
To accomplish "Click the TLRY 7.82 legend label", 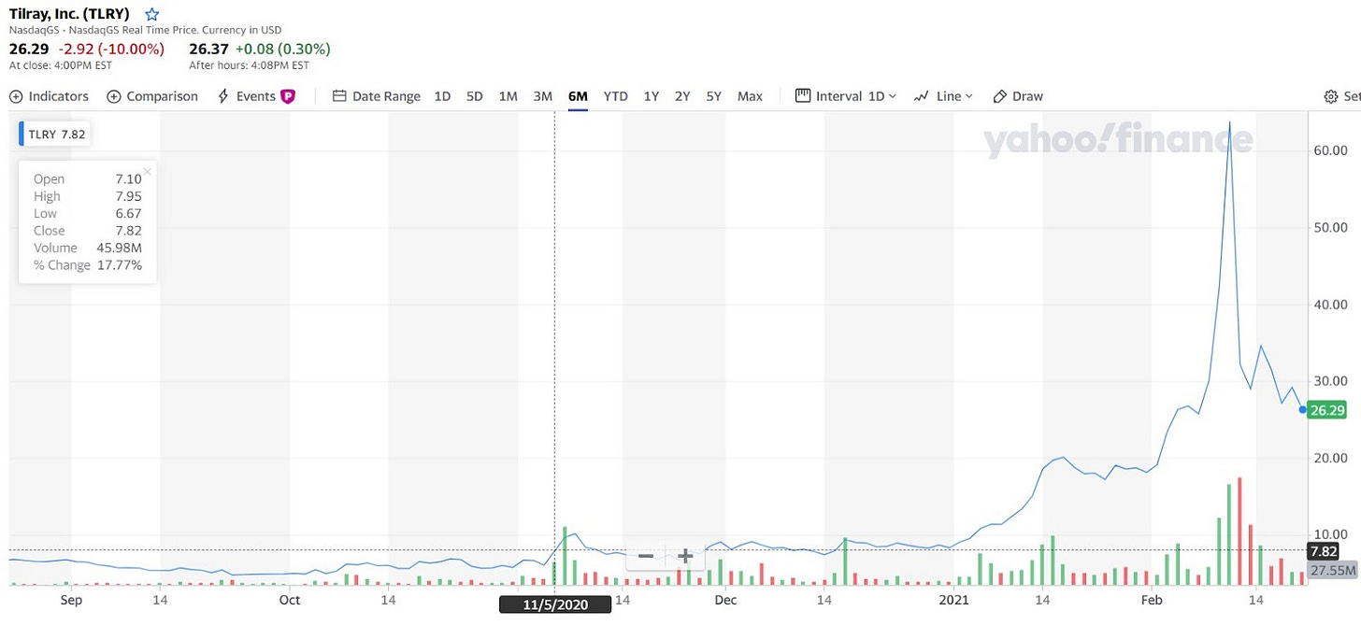I will (x=55, y=134).
